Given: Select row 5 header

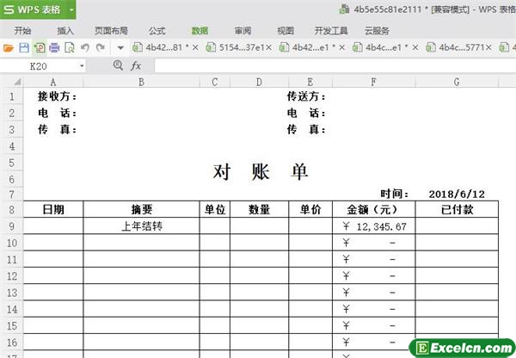Looking at the screenshot, I should click(12, 163).
